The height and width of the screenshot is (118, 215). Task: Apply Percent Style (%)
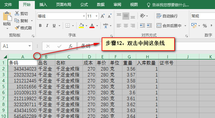pos(205,26)
